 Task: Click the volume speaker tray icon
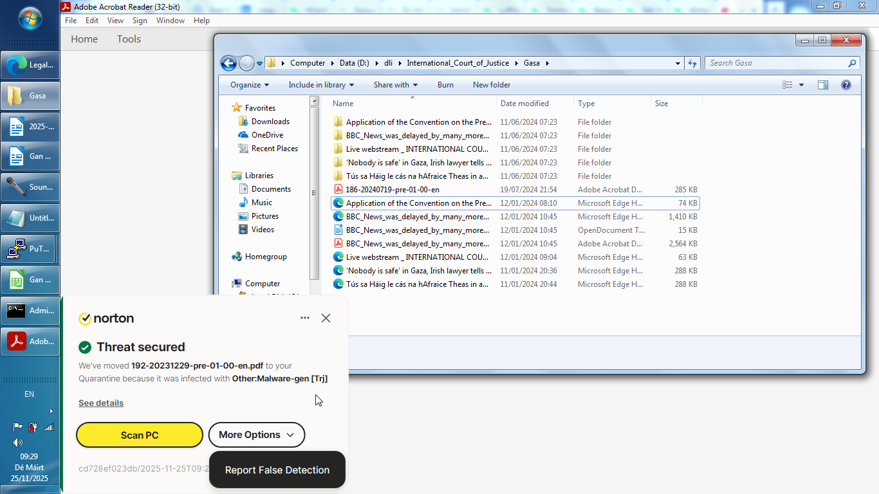coord(18,443)
